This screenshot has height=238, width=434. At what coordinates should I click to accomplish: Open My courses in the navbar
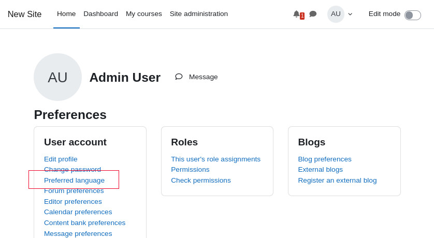[x=143, y=14]
